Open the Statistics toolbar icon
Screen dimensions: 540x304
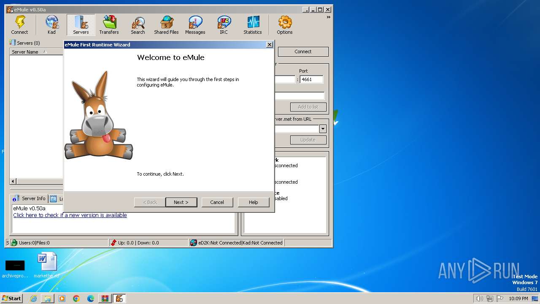click(x=252, y=25)
